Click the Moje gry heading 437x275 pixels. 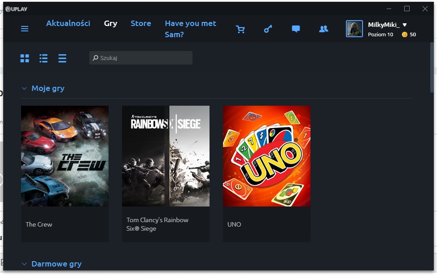click(48, 89)
